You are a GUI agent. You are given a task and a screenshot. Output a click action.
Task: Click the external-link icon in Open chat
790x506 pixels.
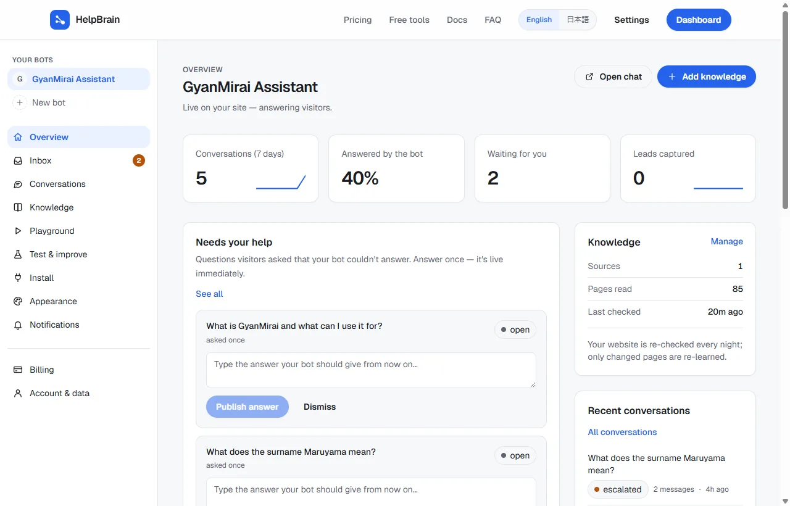[589, 77]
